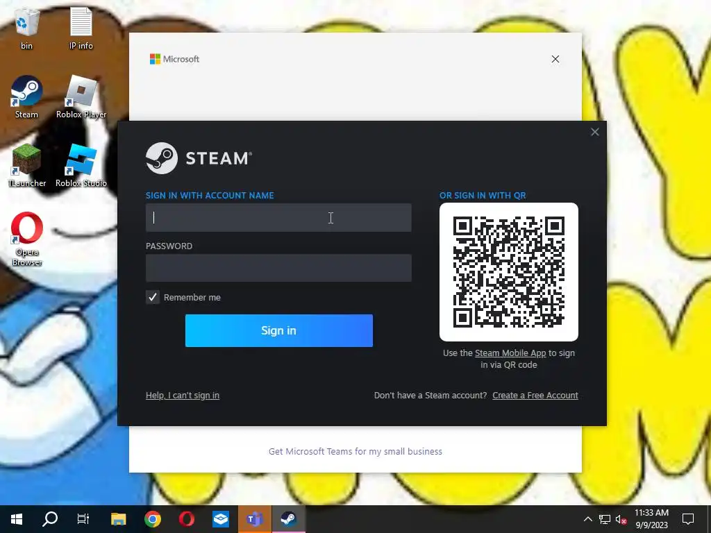Click the Steam account name field
711x533 pixels.
[278, 217]
